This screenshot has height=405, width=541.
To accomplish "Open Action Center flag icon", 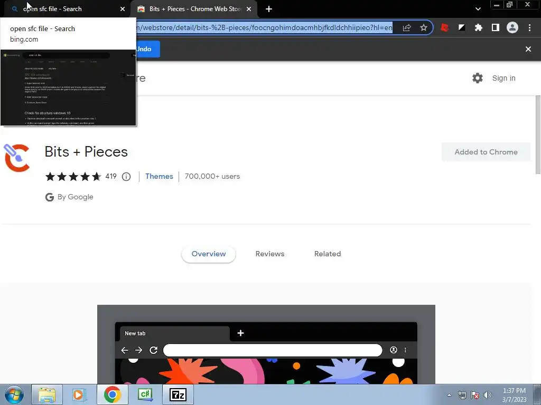I will click(475, 395).
